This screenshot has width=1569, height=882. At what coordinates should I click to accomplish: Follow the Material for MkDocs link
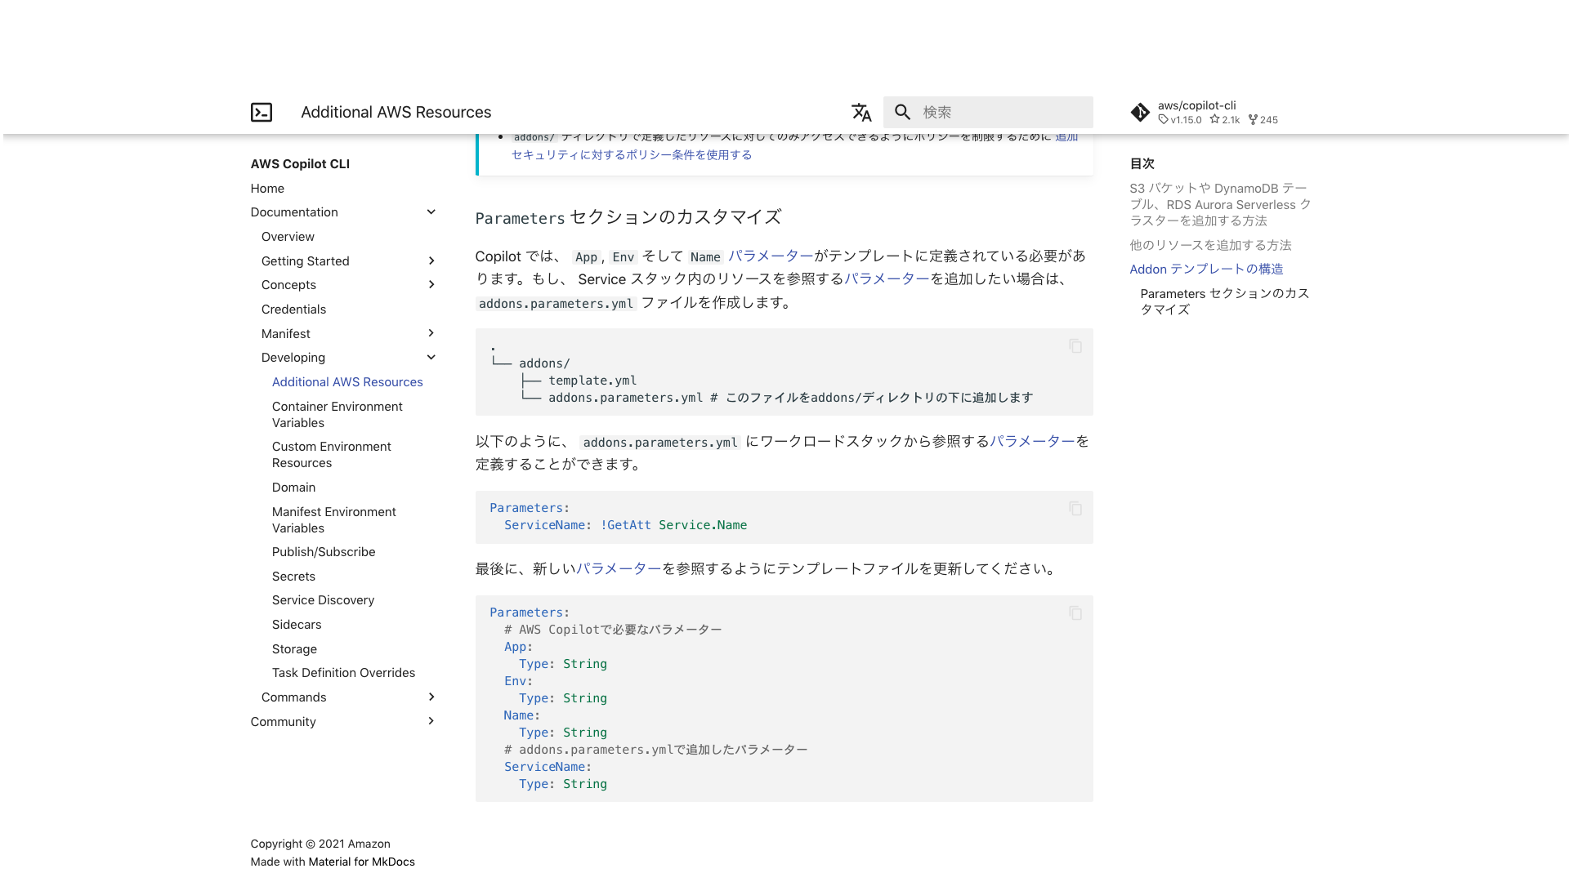pos(361,862)
